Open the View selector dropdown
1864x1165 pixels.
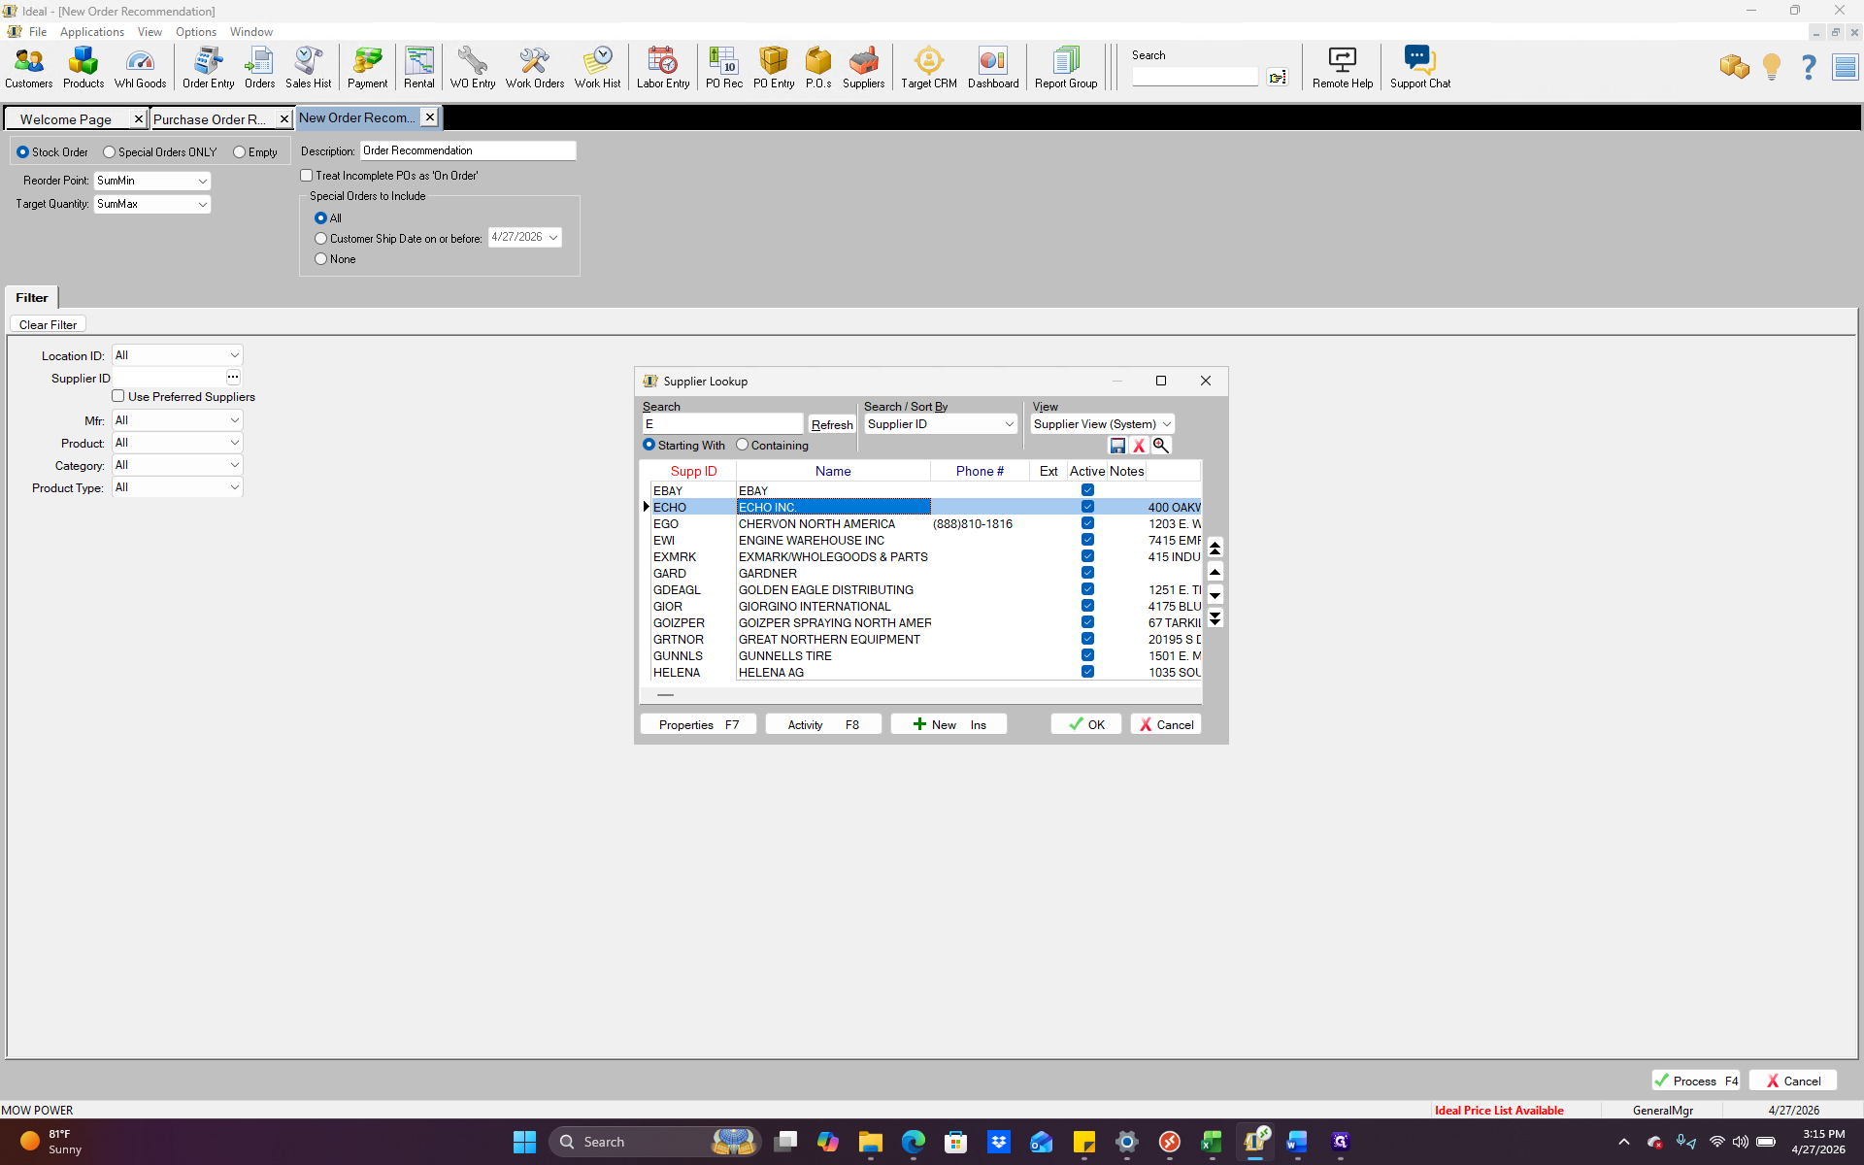[x=1167, y=424]
